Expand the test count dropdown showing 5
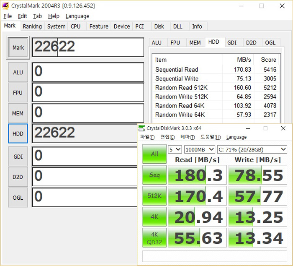Viewport: 293px width, 266px height. pos(175,149)
